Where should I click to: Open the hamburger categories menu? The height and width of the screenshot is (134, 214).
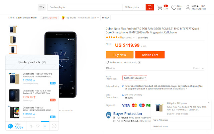pyautogui.click(x=41, y=7)
